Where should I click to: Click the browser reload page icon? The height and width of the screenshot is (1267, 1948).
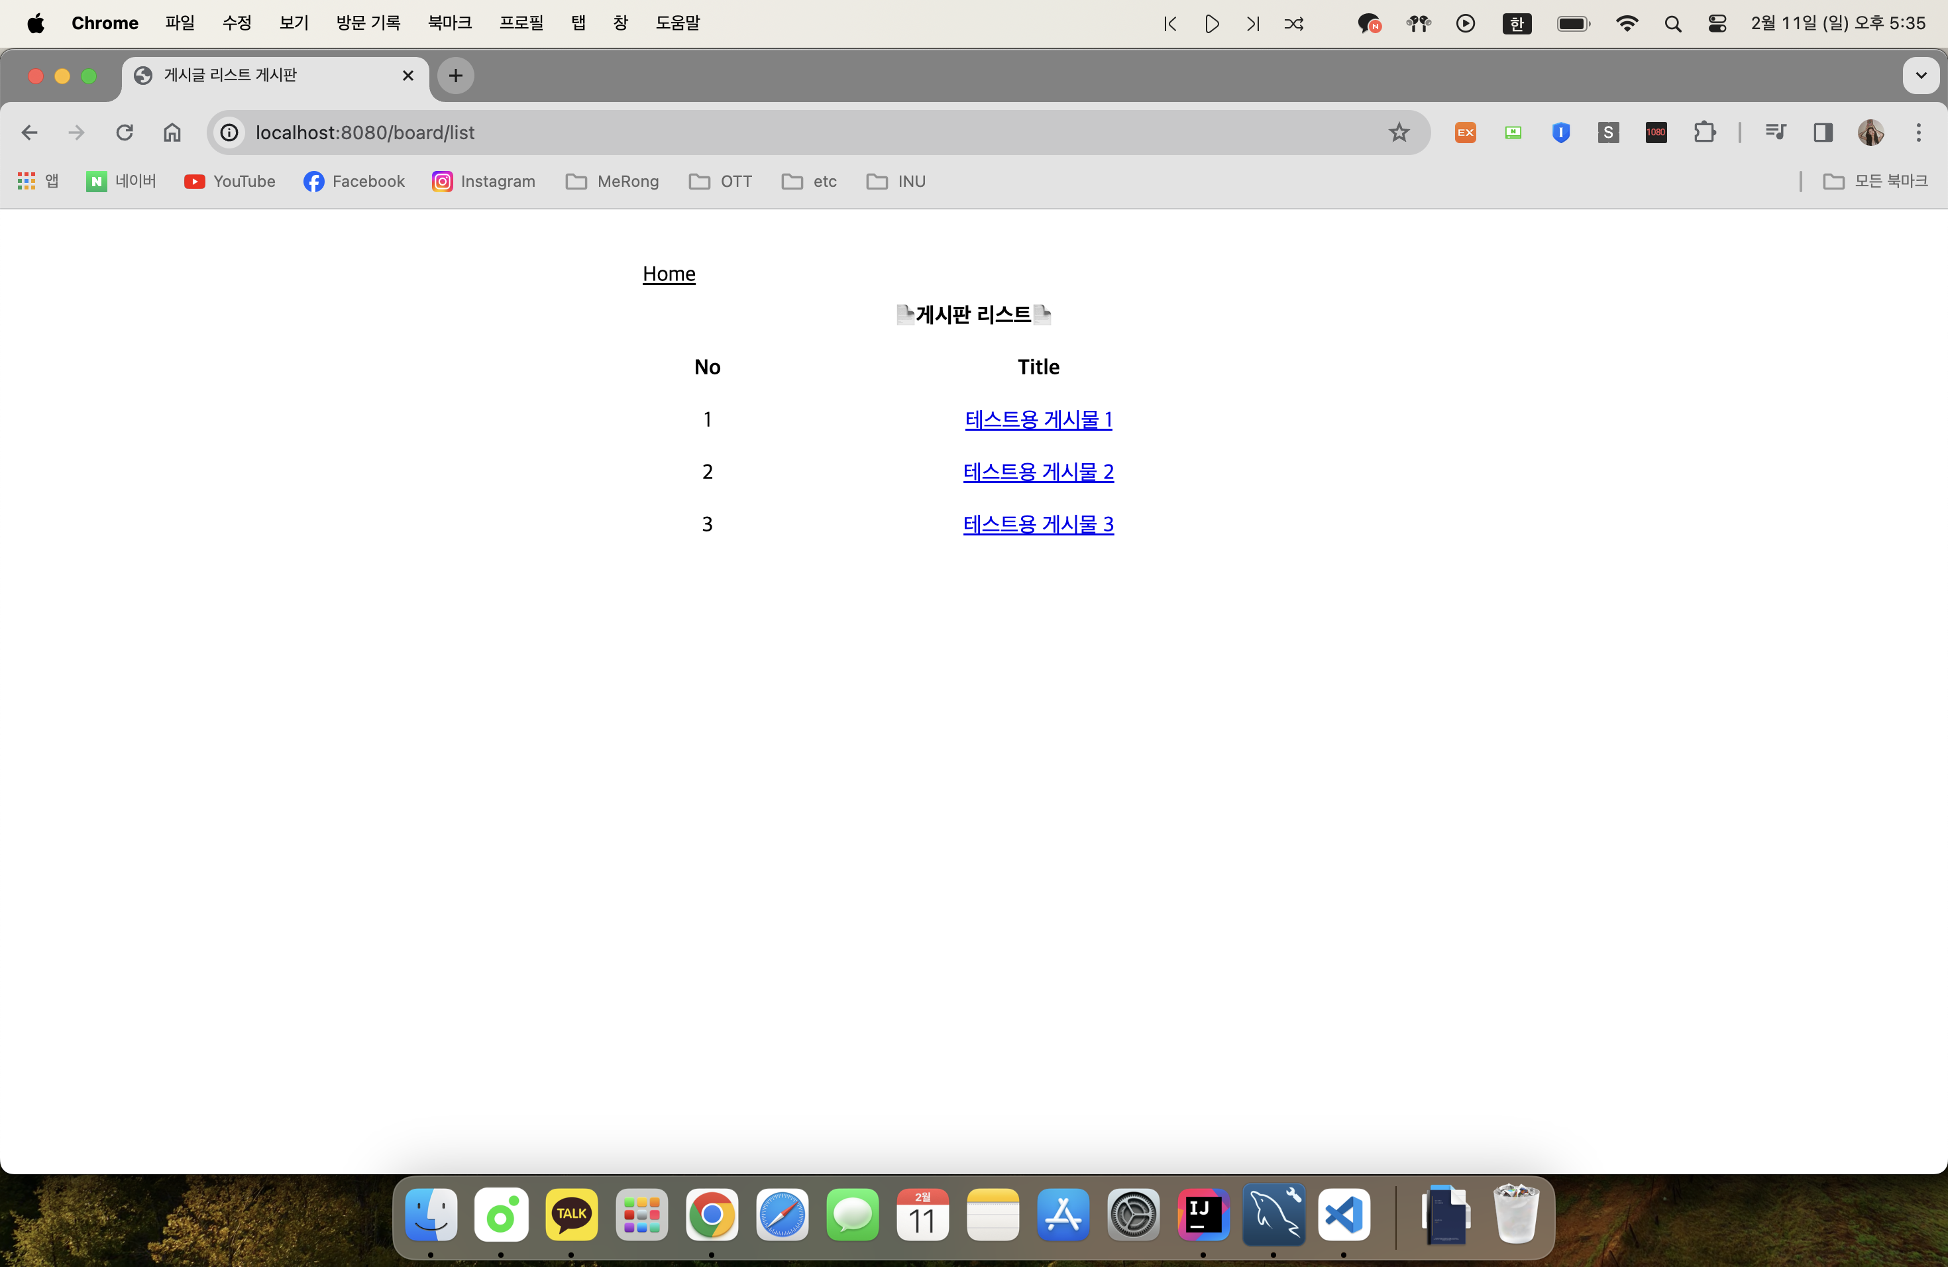pos(125,133)
